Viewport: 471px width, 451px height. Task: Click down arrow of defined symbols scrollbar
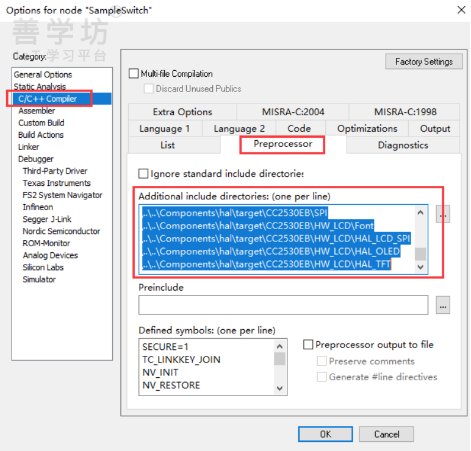point(279,388)
